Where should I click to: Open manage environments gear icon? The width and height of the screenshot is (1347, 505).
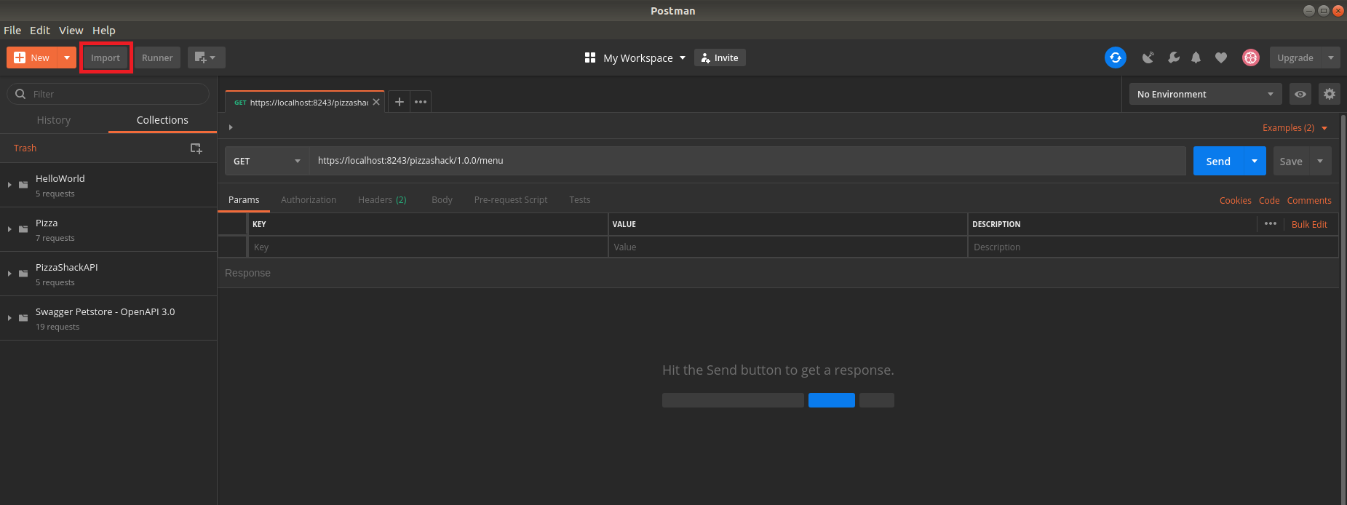(x=1329, y=94)
